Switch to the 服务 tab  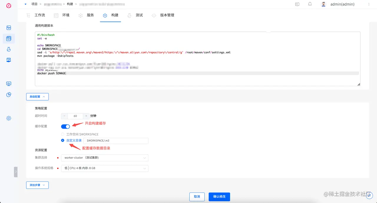(x=86, y=15)
